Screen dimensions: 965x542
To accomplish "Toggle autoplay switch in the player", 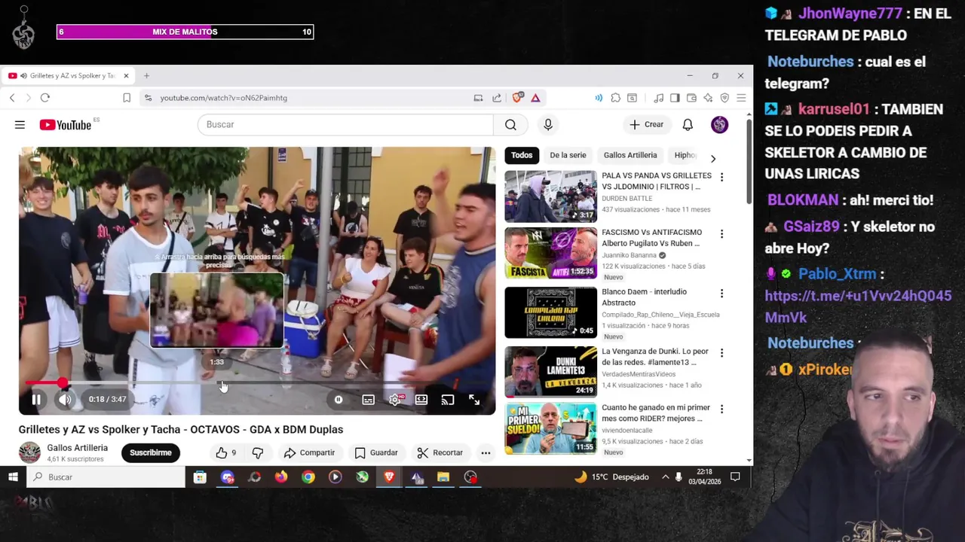I will pos(339,400).
